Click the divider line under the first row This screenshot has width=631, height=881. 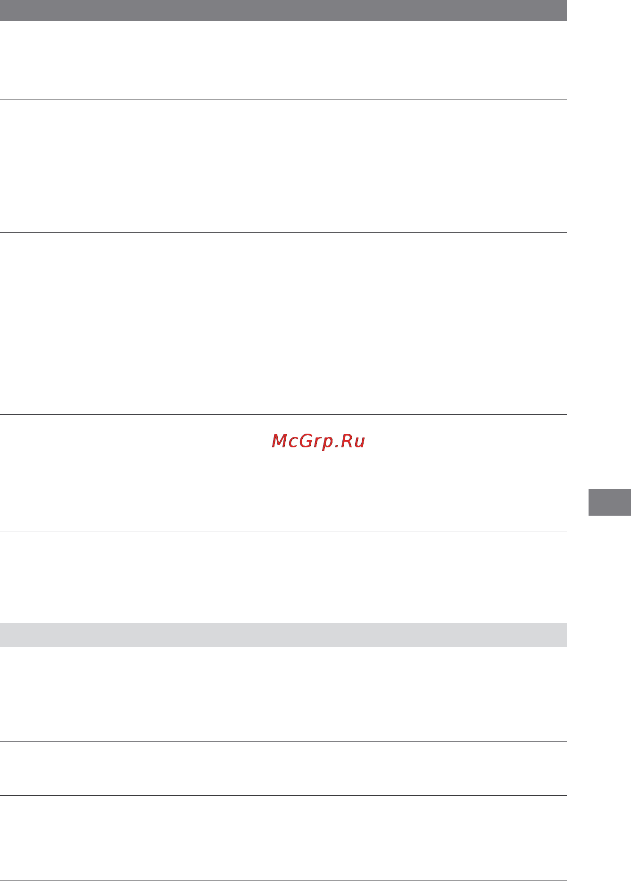[x=283, y=99]
